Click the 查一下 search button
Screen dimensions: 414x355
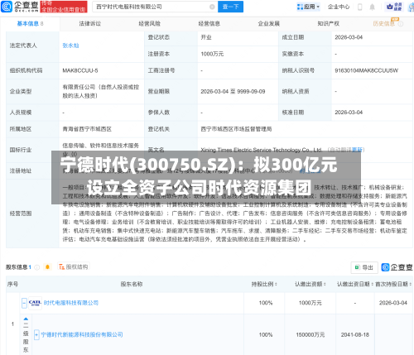230,7
